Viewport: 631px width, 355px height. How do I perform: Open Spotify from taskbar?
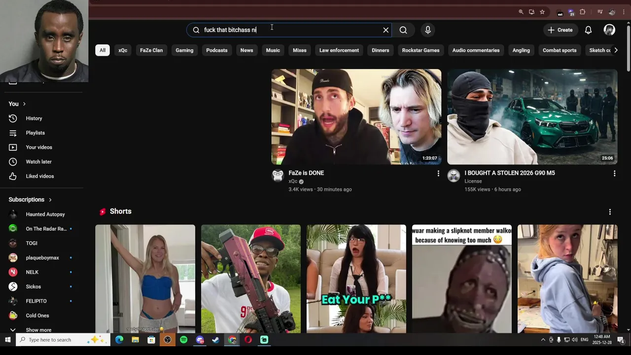pyautogui.click(x=184, y=340)
